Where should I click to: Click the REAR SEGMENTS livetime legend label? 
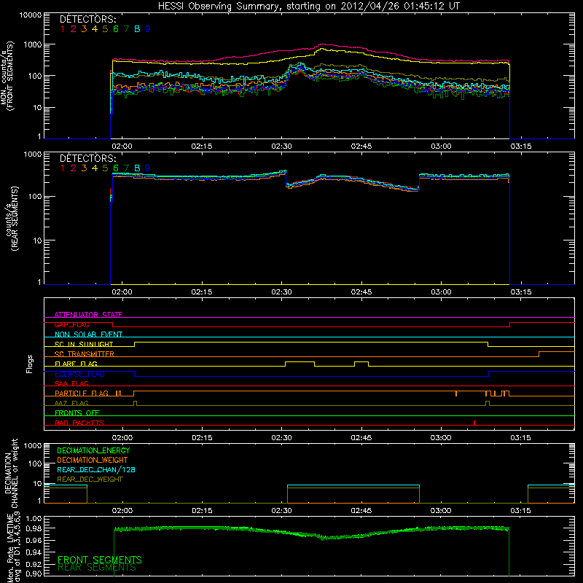click(x=97, y=568)
